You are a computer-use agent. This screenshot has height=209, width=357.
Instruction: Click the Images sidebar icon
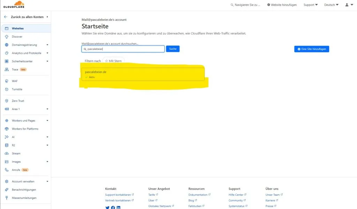pyautogui.click(x=7, y=161)
